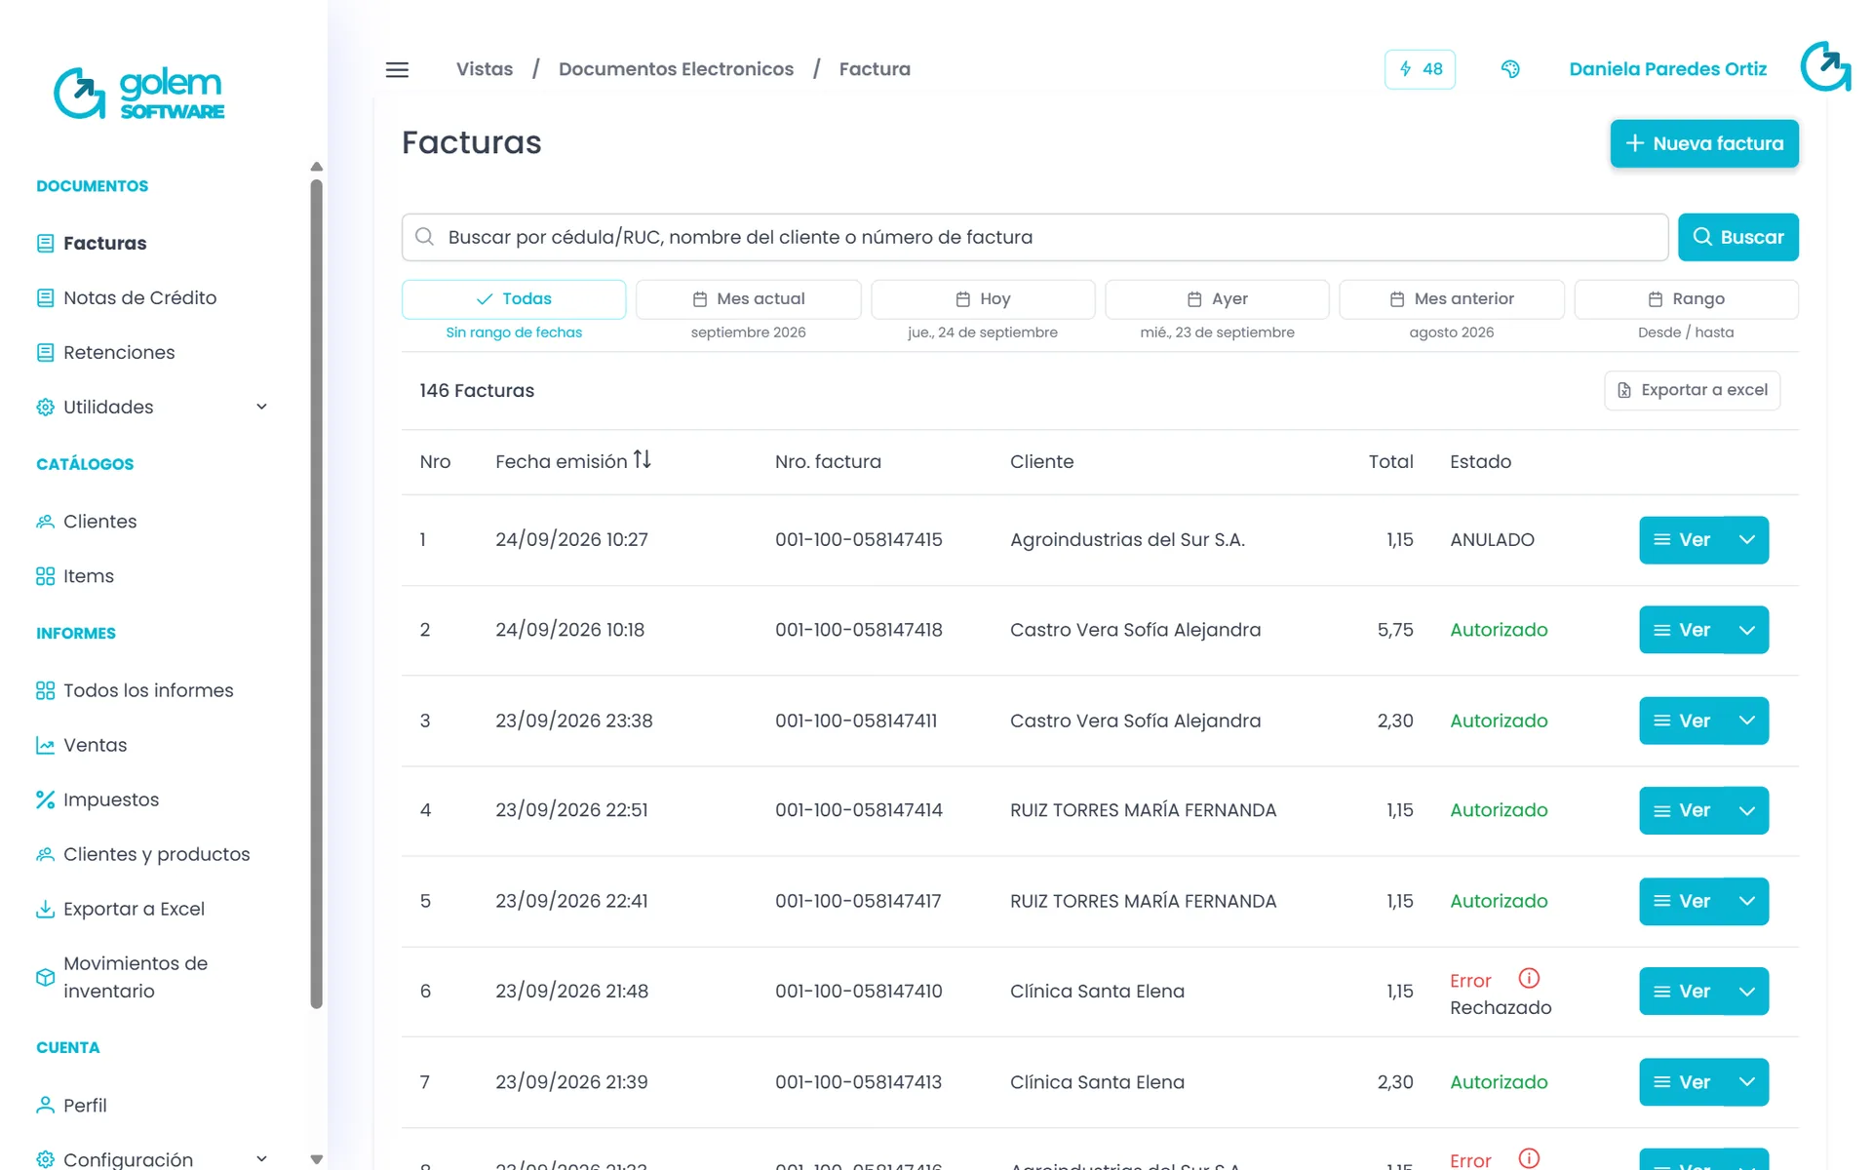Screen dimensions: 1872x1170
Task: Select the Rango date filter
Action: tap(1686, 299)
